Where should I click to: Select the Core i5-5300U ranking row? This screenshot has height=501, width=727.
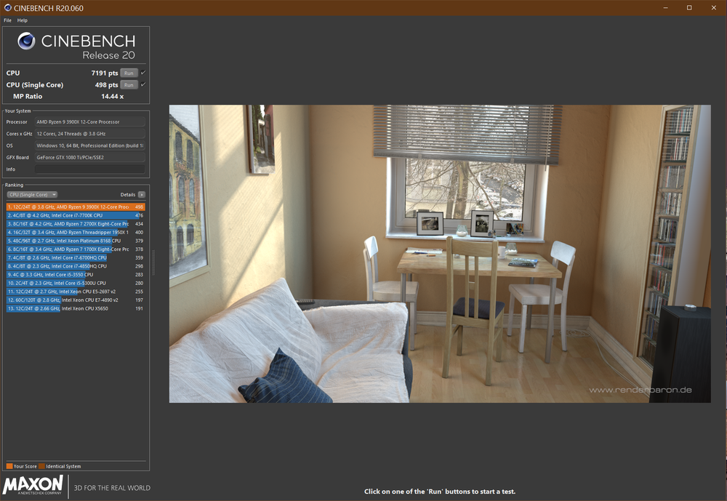click(76, 283)
